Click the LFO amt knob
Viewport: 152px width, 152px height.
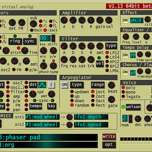[x=52, y=94]
